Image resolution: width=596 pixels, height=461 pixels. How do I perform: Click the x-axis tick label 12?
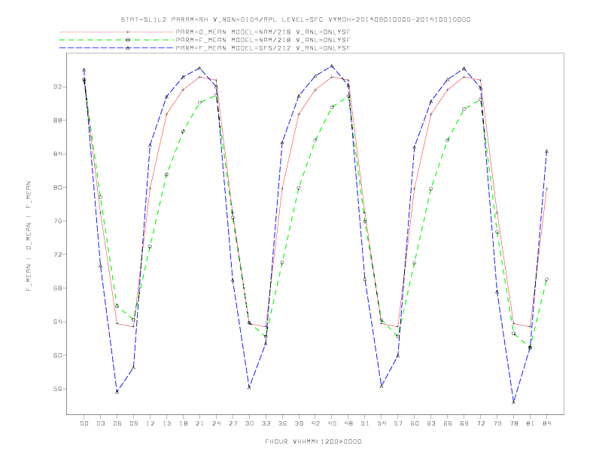tap(151, 423)
